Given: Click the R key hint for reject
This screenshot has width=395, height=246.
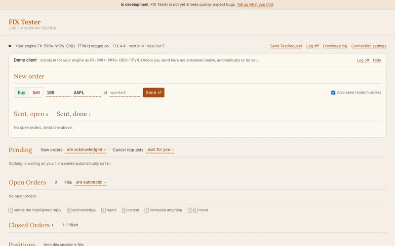Looking at the screenshot, I should pyautogui.click(x=103, y=210).
